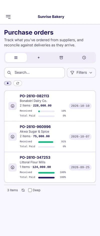Open purchase order PO-2610-960996

coord(35,127)
